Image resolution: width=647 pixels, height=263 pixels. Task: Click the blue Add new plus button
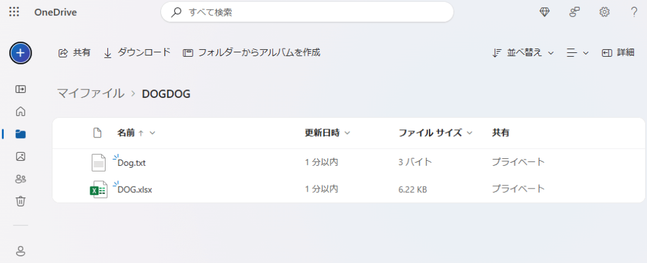(x=20, y=53)
